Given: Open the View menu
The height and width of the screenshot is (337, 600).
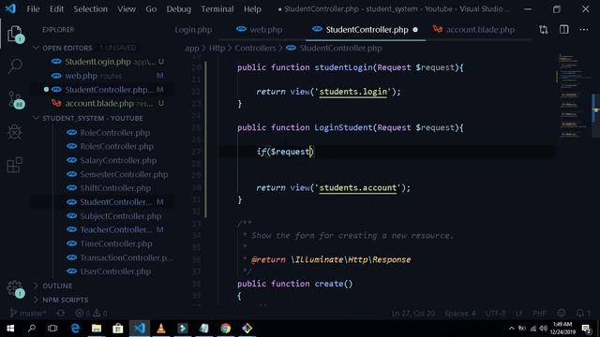Looking at the screenshot, I should (127, 8).
